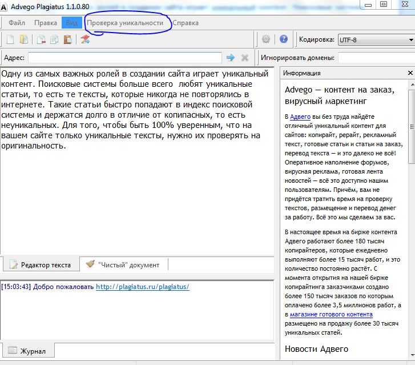Click the Advego Plagiatus title bar icon
This screenshot has height=365, width=415.
[3, 7]
